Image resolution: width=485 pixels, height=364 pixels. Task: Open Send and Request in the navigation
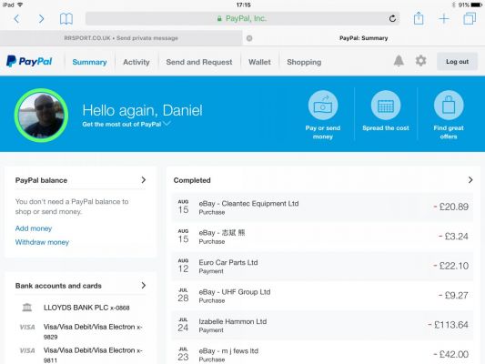(199, 62)
